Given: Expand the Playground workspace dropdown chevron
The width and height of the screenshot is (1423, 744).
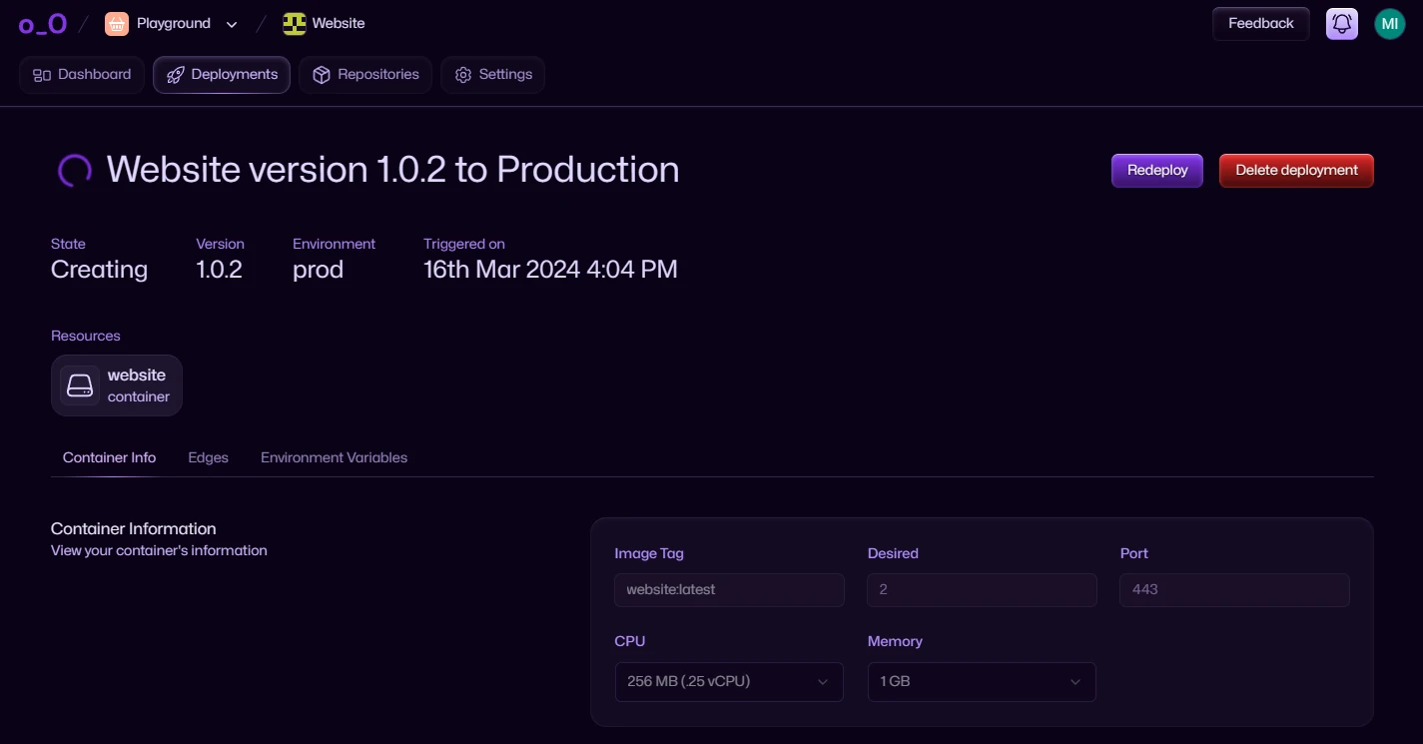Looking at the screenshot, I should click(x=232, y=24).
